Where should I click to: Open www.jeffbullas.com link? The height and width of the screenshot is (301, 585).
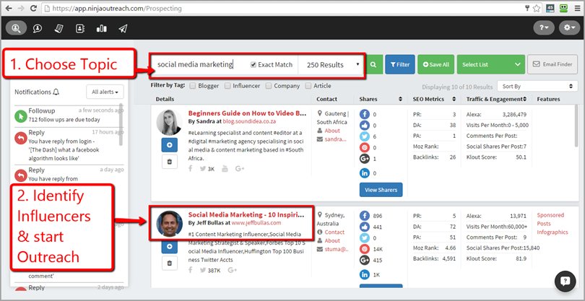[256, 223]
